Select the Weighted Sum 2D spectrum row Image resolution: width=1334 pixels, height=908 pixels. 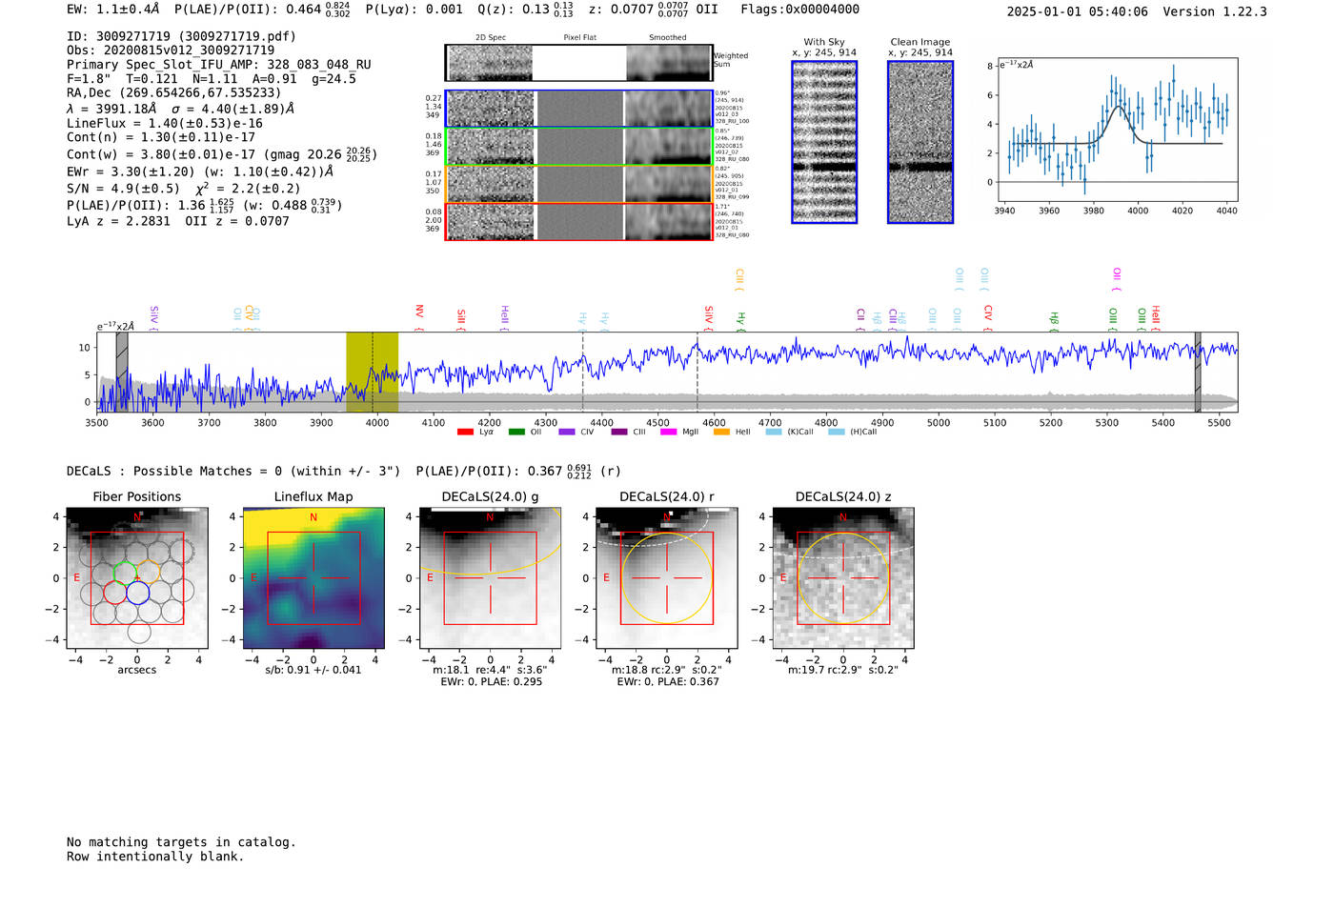(578, 63)
